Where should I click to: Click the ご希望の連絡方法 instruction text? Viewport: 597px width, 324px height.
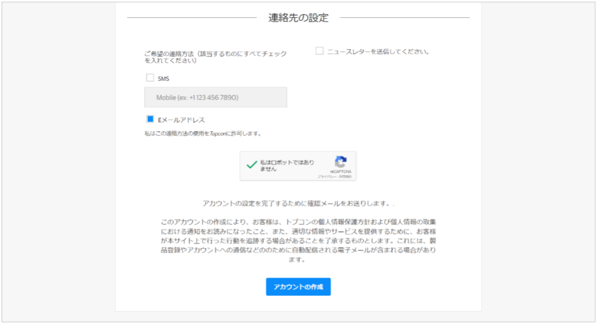(x=215, y=57)
